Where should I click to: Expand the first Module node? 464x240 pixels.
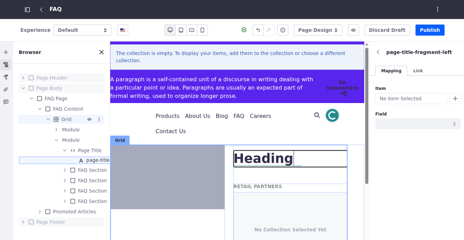[56, 130]
